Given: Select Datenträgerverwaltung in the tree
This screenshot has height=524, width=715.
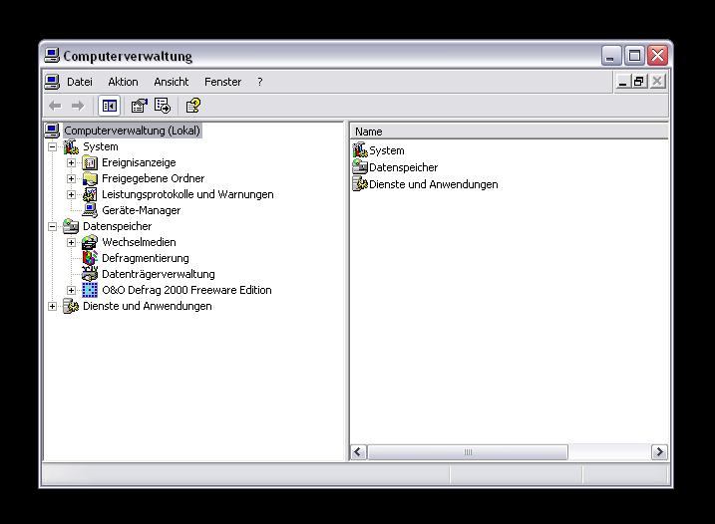Looking at the screenshot, I should coord(158,274).
